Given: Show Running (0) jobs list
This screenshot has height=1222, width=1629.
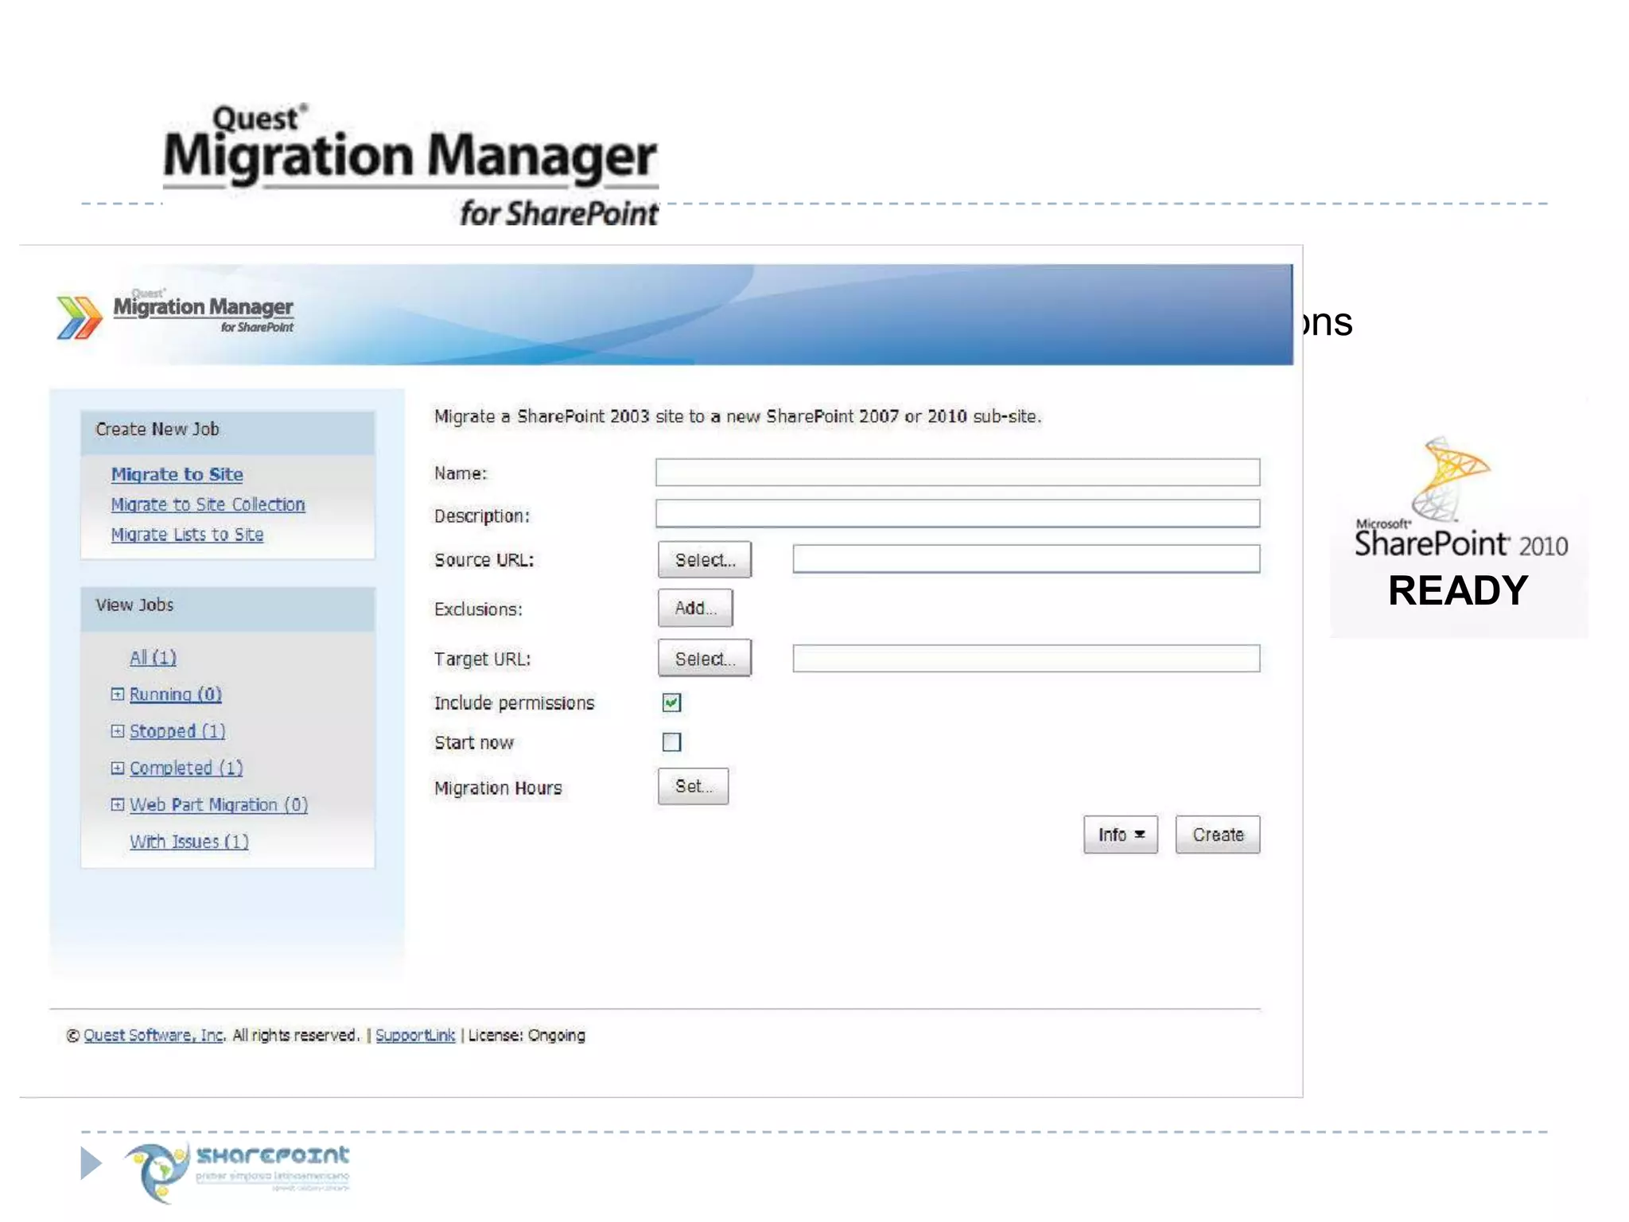Looking at the screenshot, I should click(x=175, y=694).
